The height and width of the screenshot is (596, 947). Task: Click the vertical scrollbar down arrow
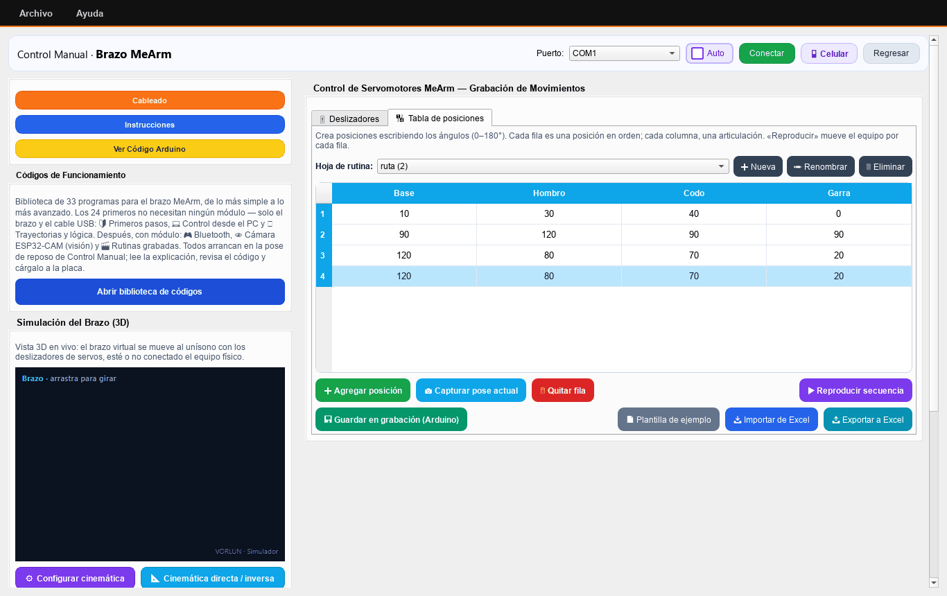[x=934, y=582]
